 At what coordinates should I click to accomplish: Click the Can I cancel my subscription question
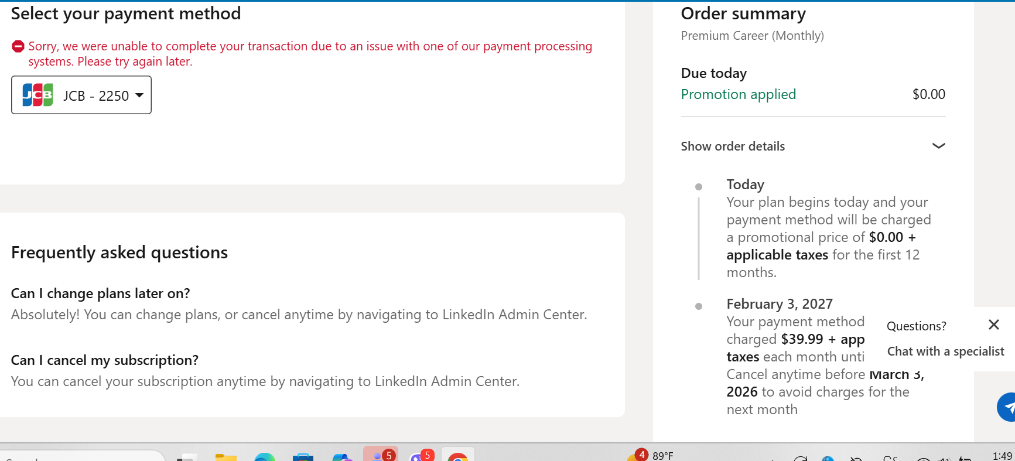pos(105,360)
